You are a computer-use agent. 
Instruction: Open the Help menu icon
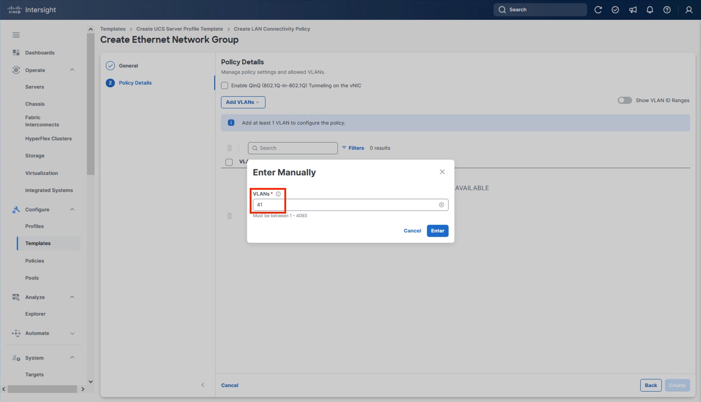coord(667,9)
